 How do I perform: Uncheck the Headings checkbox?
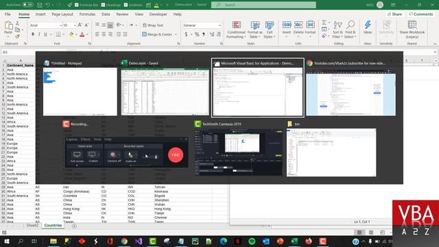click(x=103, y=5)
